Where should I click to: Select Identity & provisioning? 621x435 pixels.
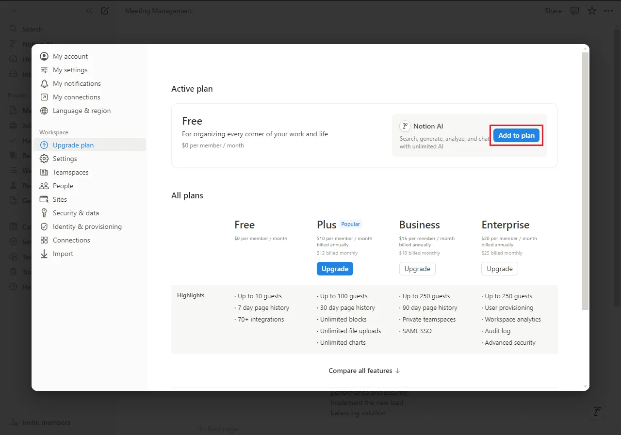(90, 226)
